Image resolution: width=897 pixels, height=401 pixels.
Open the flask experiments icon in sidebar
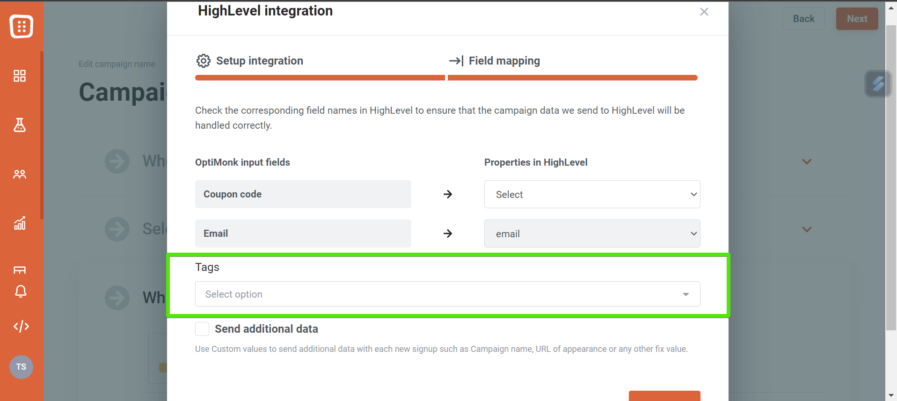click(20, 125)
